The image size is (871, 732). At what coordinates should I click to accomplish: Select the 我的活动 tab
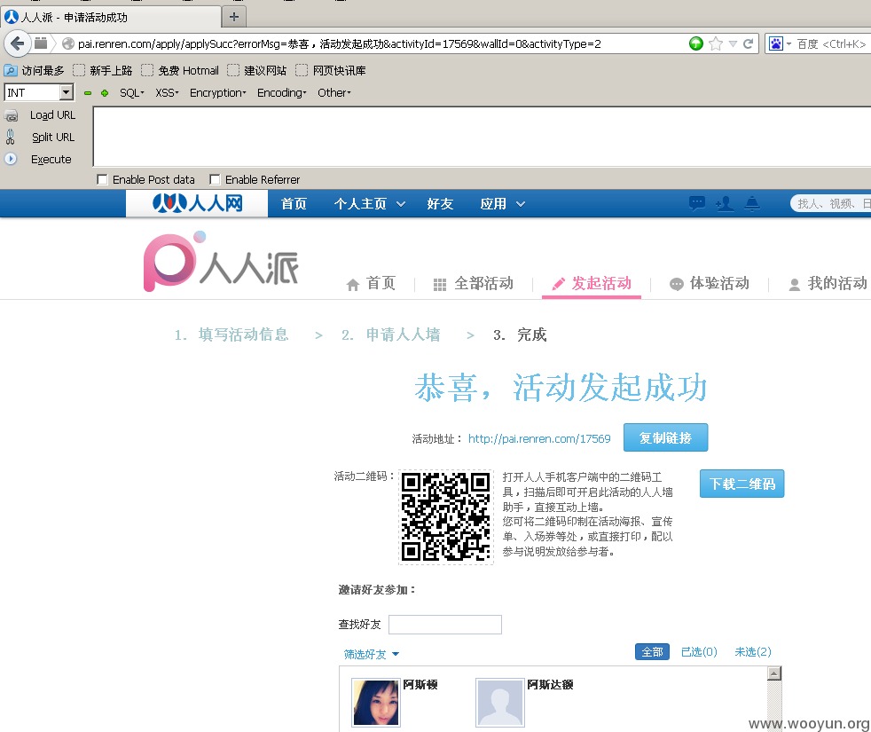[828, 283]
